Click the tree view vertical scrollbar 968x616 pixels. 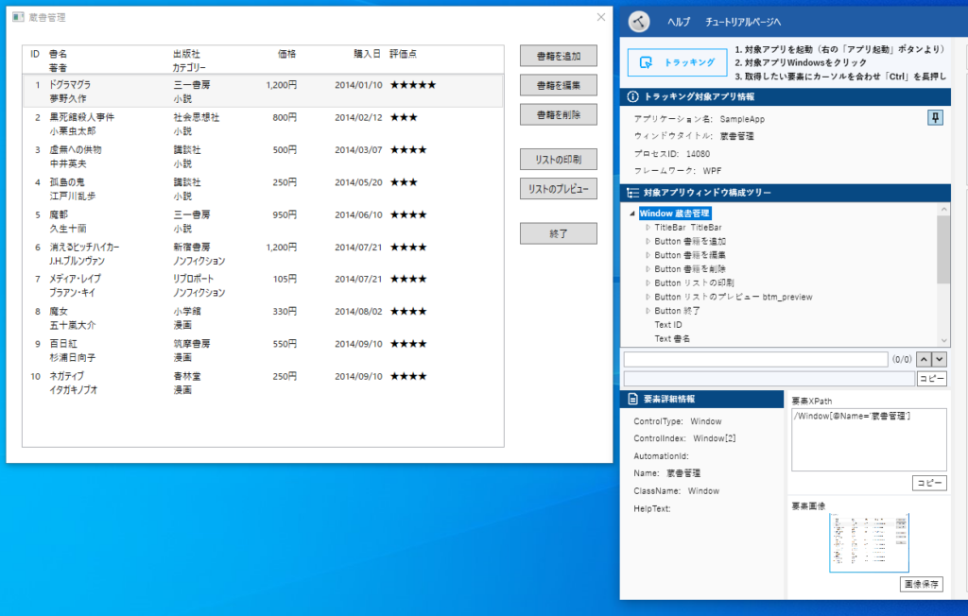point(942,249)
